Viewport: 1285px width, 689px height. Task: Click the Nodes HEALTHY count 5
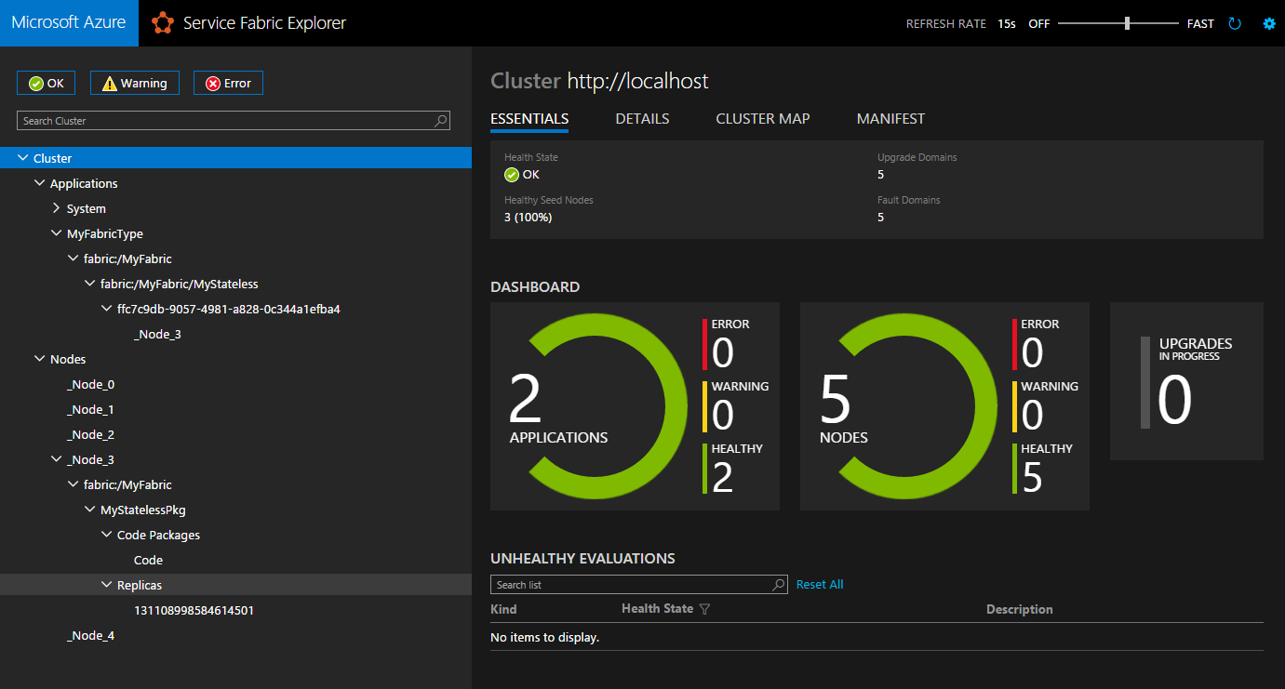point(1032,478)
